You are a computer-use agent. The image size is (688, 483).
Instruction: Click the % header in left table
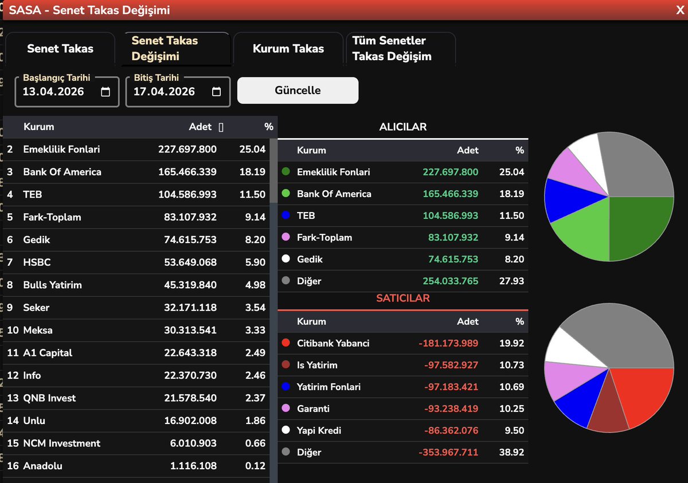pos(269,127)
